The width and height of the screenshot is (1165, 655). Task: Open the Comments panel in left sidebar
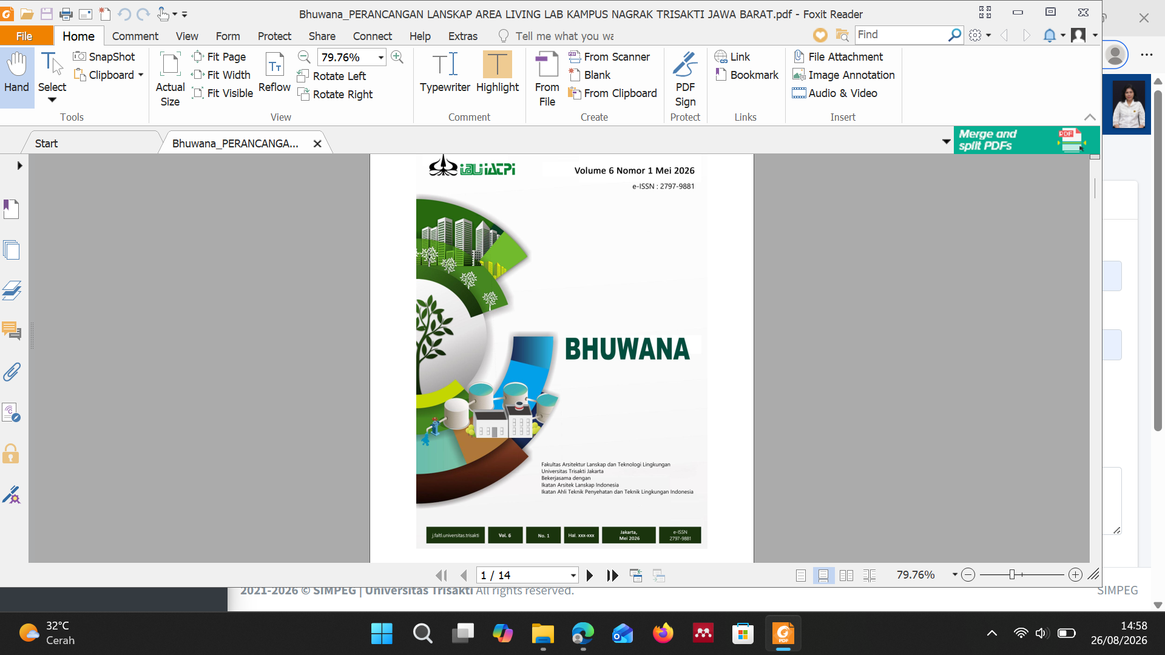[12, 331]
